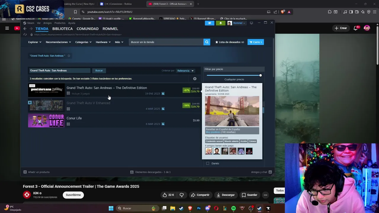Screen dimensions: 379x213
Task: Open Spotify from taskbar
Action: pos(233,208)
